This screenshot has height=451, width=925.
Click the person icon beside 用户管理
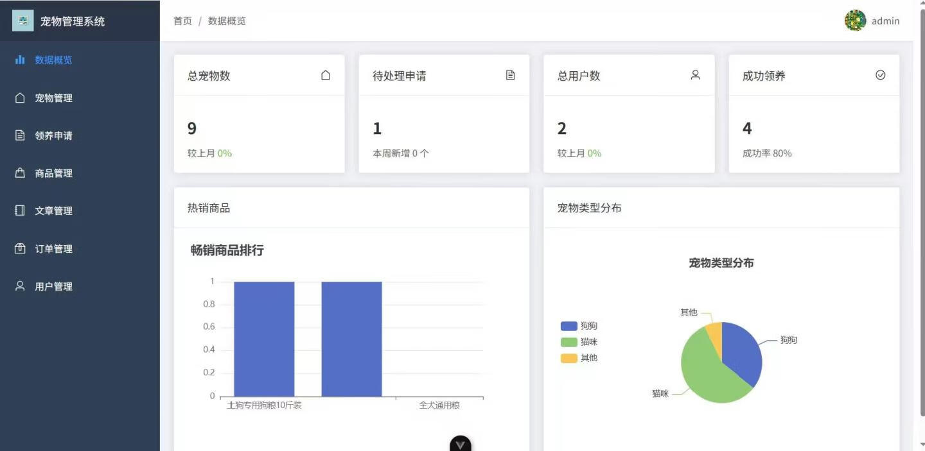(x=20, y=286)
